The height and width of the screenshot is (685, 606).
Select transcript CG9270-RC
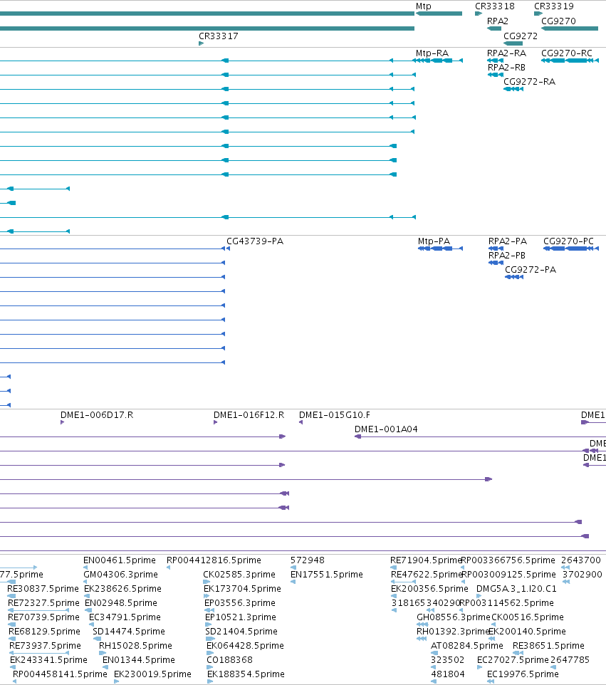[x=567, y=53]
